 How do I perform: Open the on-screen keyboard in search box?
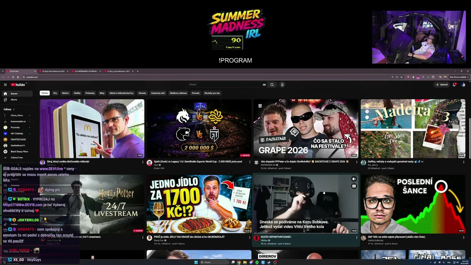coord(264,85)
